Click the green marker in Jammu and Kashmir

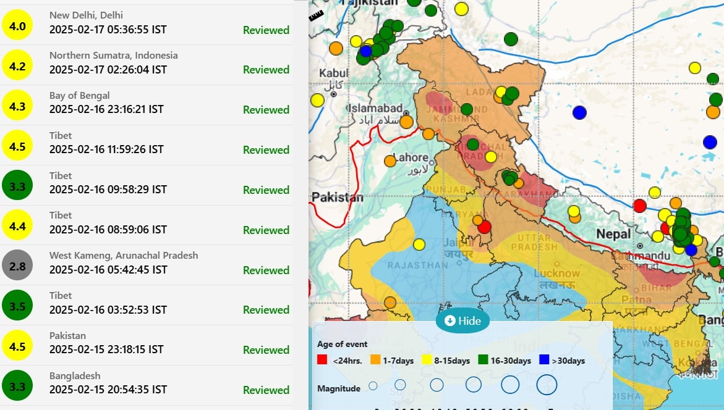467,109
